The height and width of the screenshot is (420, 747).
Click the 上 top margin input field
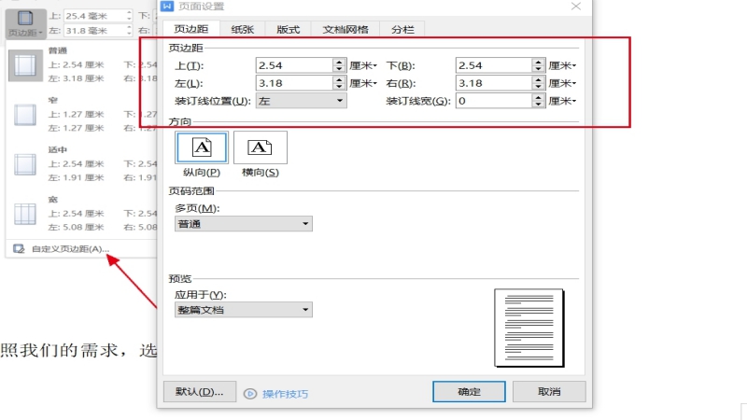pyautogui.click(x=293, y=65)
